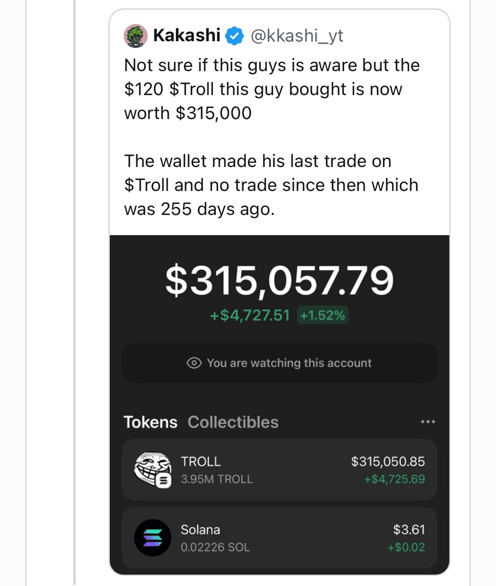Click the Solana logo icon
This screenshot has height=586, width=496.
153,538
